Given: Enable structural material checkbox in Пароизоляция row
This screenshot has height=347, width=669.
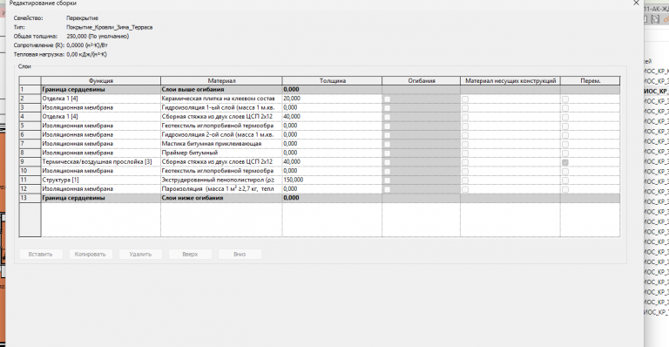Looking at the screenshot, I should coord(465,189).
